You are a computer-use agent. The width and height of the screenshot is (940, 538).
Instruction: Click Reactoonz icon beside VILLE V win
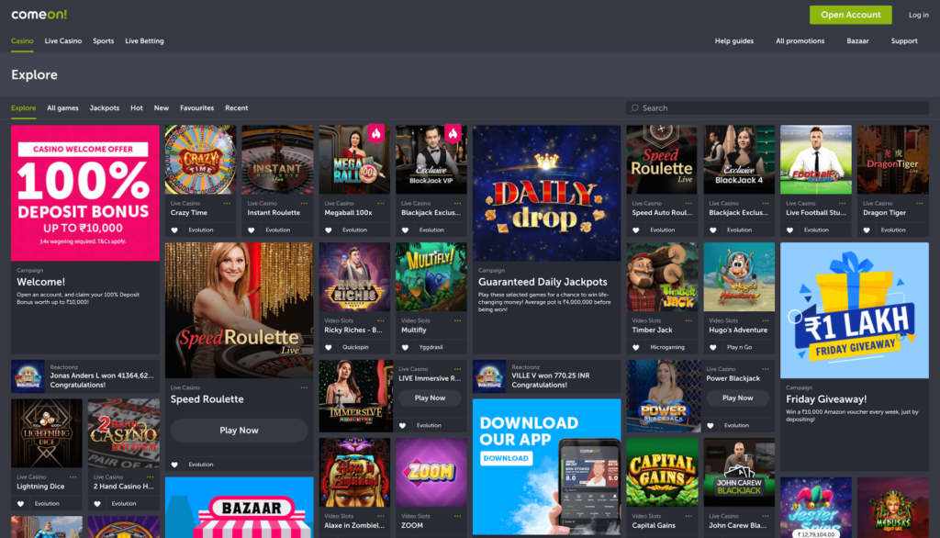coord(489,376)
